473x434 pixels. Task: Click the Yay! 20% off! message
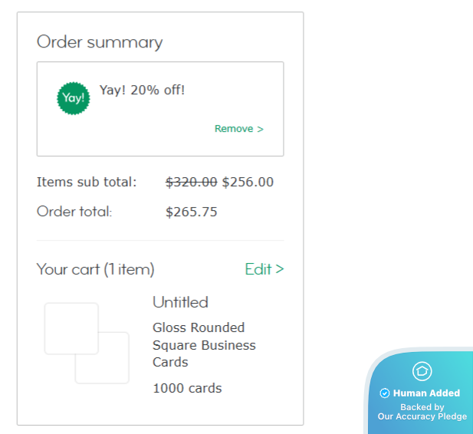(142, 90)
